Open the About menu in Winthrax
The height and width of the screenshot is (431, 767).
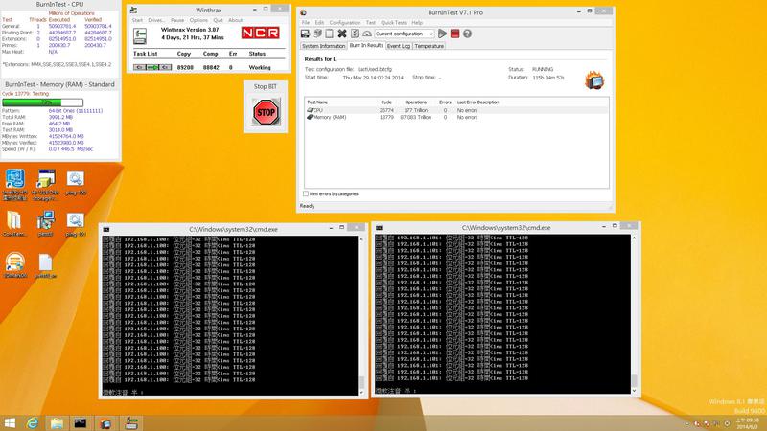(x=235, y=20)
